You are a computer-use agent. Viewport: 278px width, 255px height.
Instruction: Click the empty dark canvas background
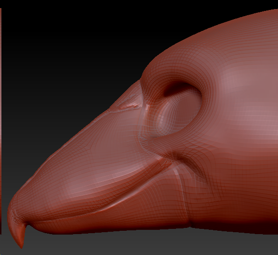[x=62, y=53]
